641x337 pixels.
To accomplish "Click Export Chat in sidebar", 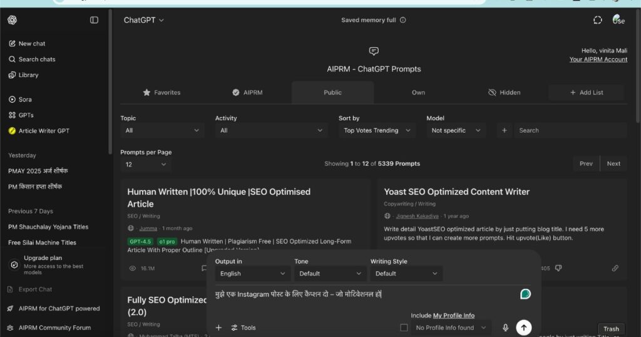I will (x=30, y=289).
